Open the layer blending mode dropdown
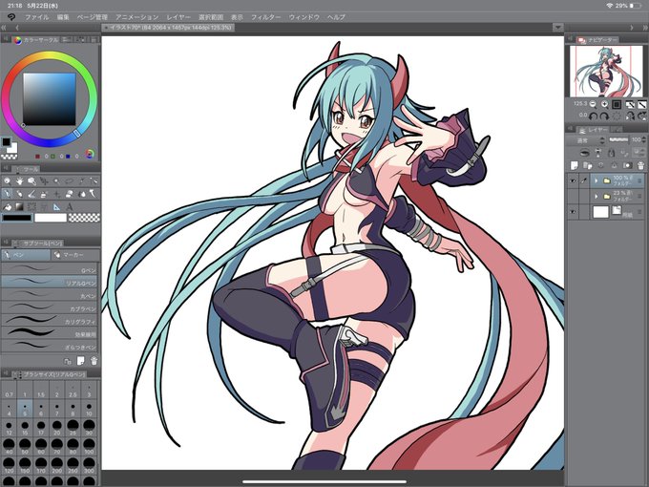This screenshot has width=649, height=487. click(587, 140)
